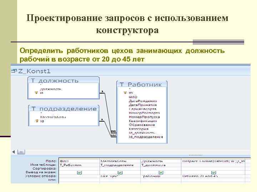Select the СерияПаспорта field in T_Работник
This screenshot has height=192, width=257.
(x=142, y=109)
